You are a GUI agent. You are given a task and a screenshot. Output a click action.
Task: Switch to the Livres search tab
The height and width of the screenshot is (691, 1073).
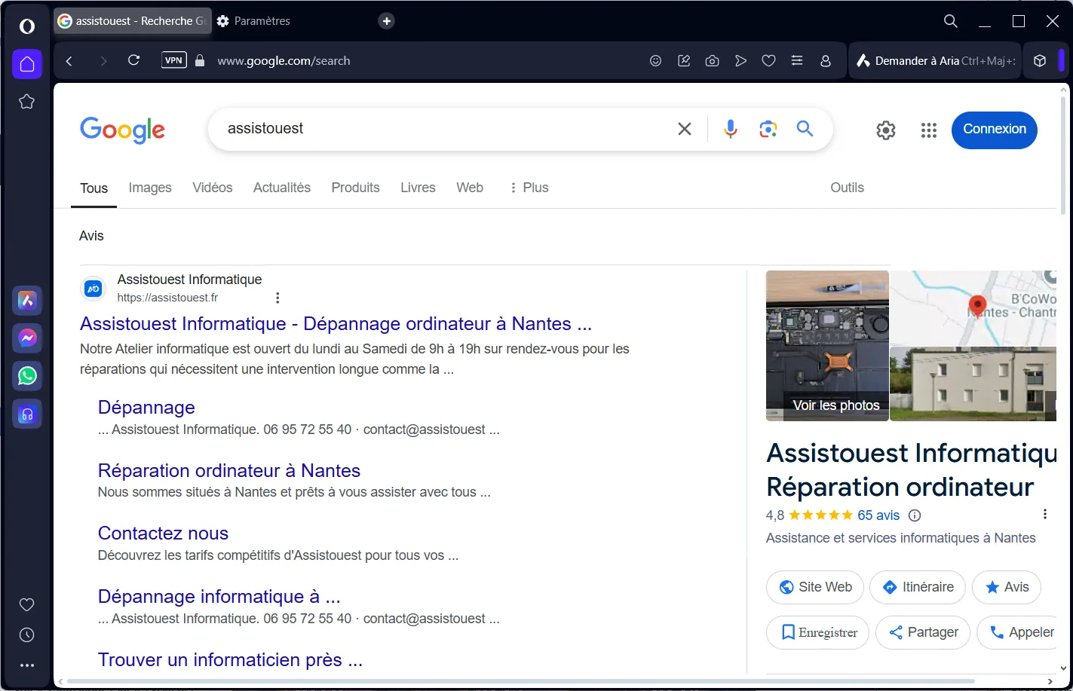(418, 188)
